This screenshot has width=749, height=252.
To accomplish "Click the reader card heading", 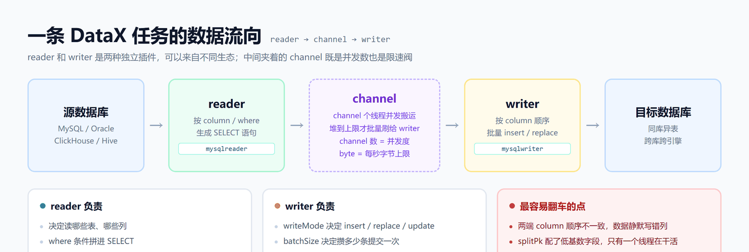I will pos(227,104).
